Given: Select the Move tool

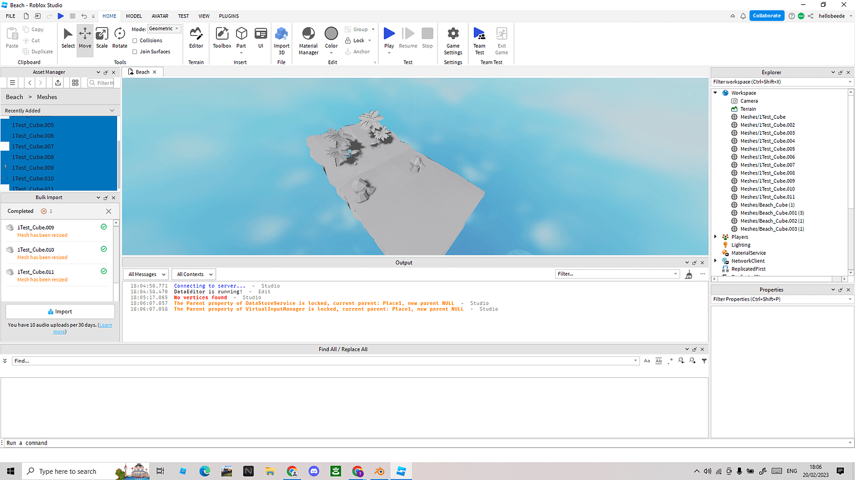Looking at the screenshot, I should [85, 38].
